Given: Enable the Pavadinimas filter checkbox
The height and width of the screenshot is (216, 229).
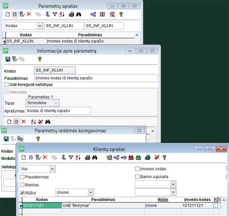Looking at the screenshot, I should 22,177.
